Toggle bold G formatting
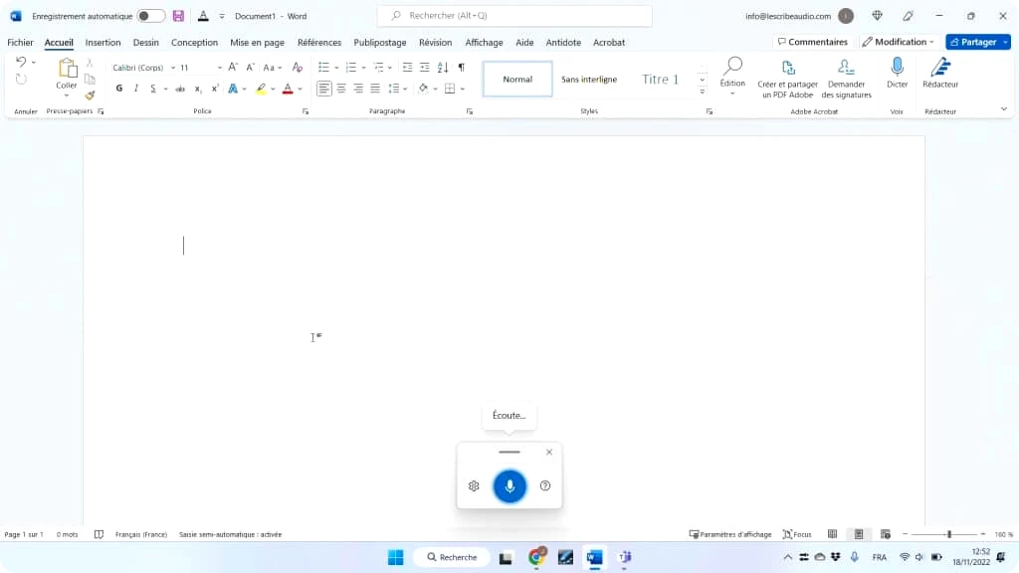 coord(119,89)
